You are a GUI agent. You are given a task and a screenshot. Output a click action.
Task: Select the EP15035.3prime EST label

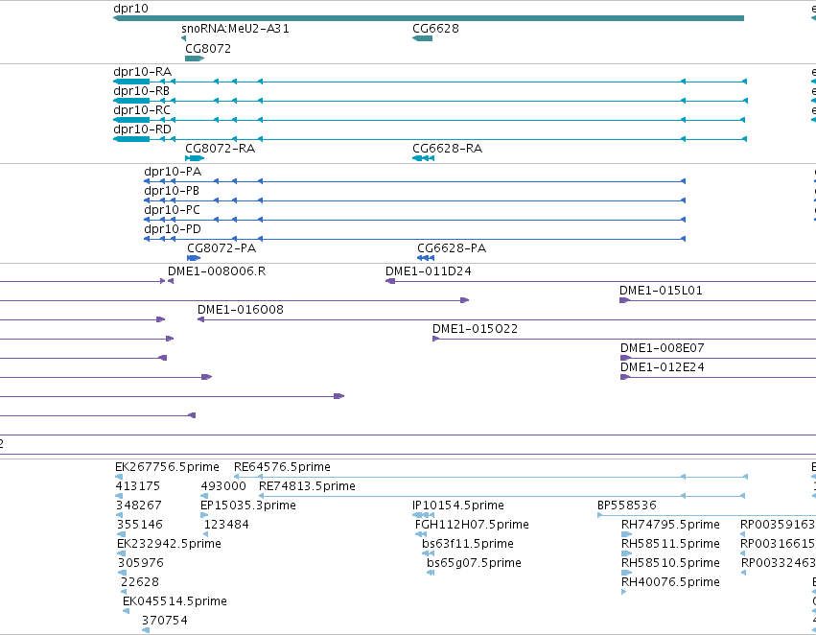(248, 506)
